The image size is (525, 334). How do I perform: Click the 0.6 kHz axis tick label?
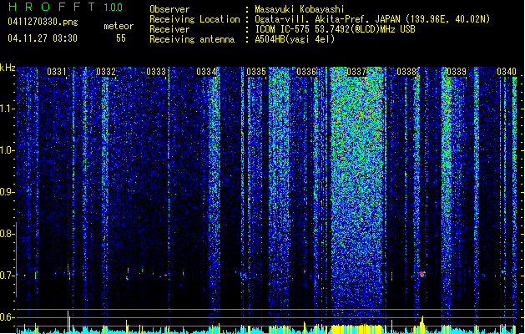pyautogui.click(x=7, y=317)
